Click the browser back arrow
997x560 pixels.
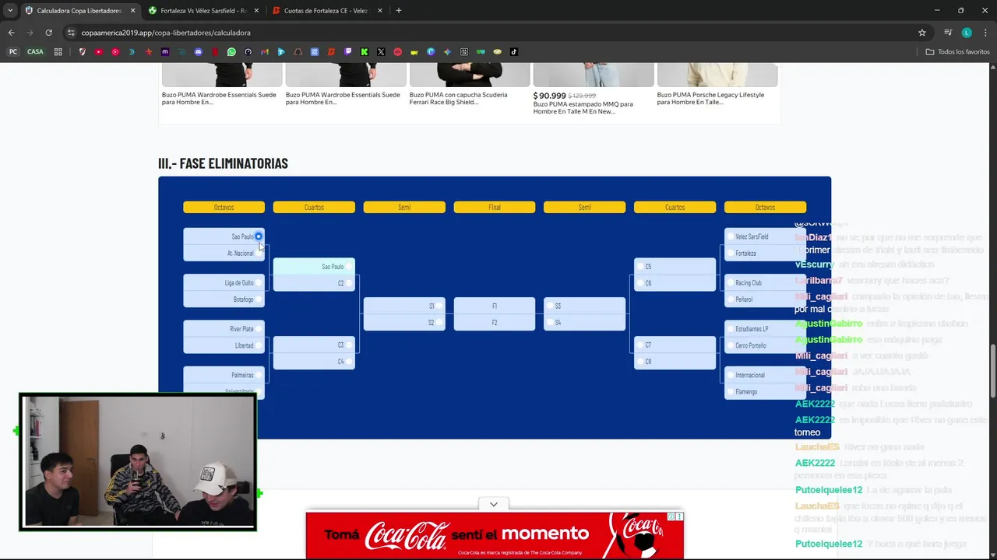pos(11,33)
